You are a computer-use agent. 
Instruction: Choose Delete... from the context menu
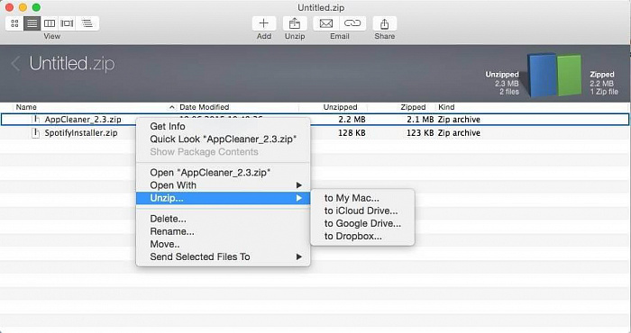point(224,219)
